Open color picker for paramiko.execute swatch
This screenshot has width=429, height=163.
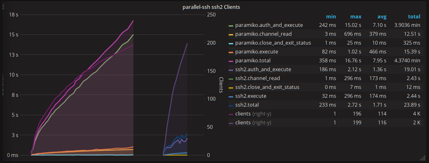pos(231,52)
